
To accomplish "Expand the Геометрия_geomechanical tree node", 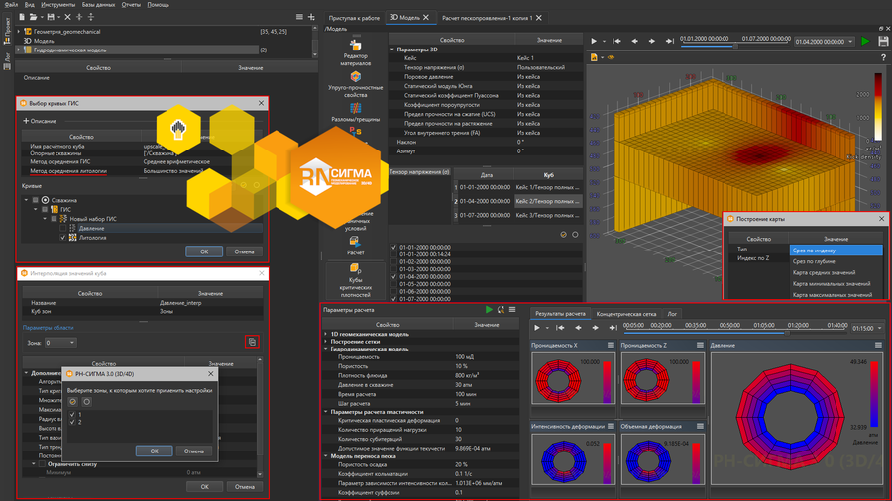I will coord(19,32).
